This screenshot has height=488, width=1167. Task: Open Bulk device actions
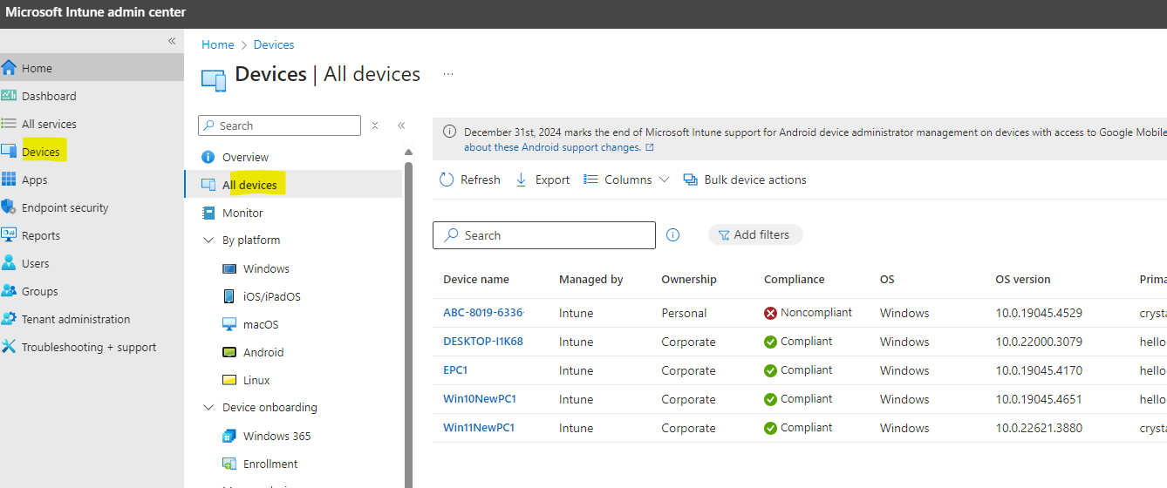pos(745,180)
